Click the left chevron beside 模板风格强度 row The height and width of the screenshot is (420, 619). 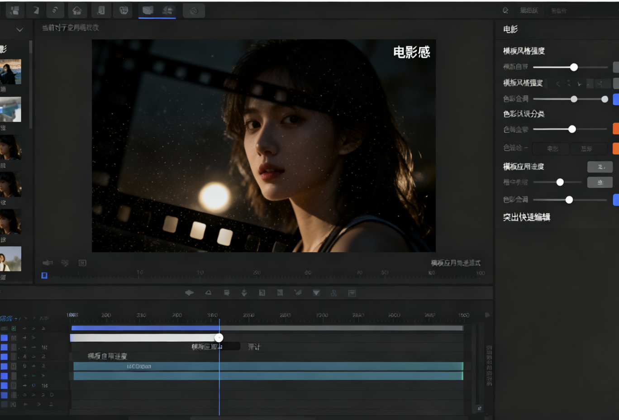click(558, 84)
